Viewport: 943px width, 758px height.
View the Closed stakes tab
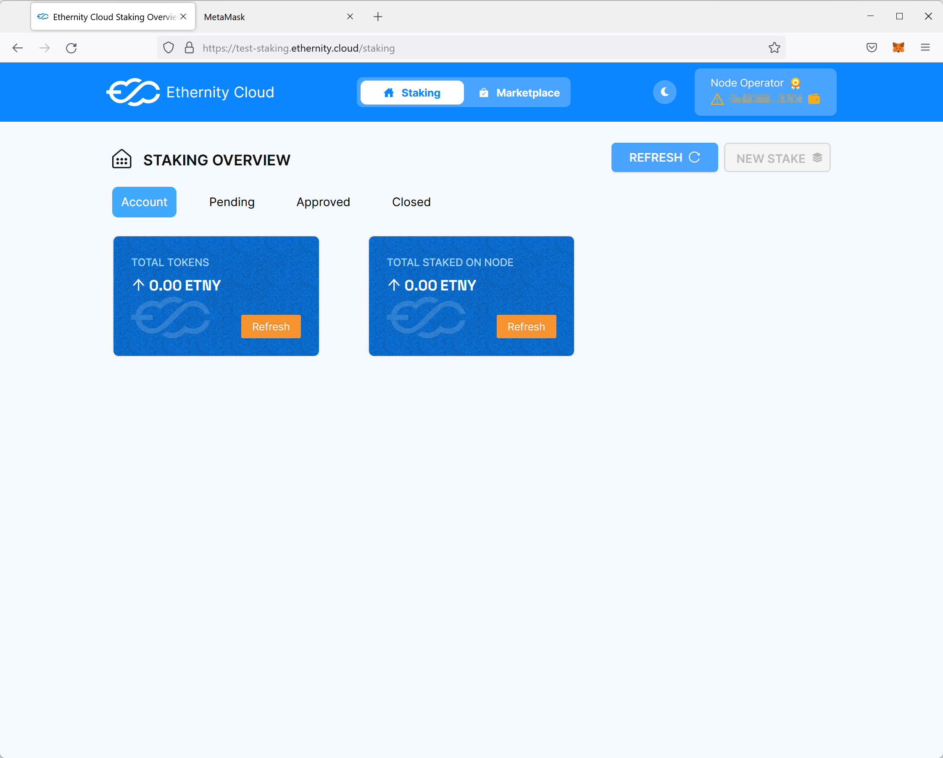411,202
